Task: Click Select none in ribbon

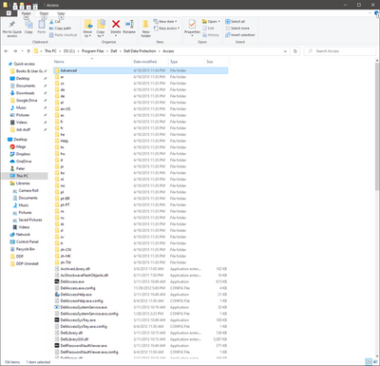Action: pos(237,29)
